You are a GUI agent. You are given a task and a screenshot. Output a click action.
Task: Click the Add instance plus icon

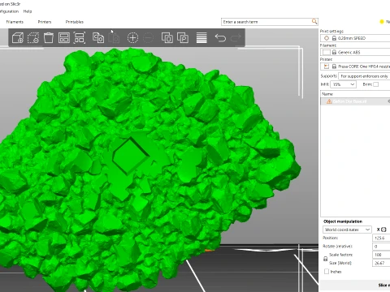[x=132, y=38]
